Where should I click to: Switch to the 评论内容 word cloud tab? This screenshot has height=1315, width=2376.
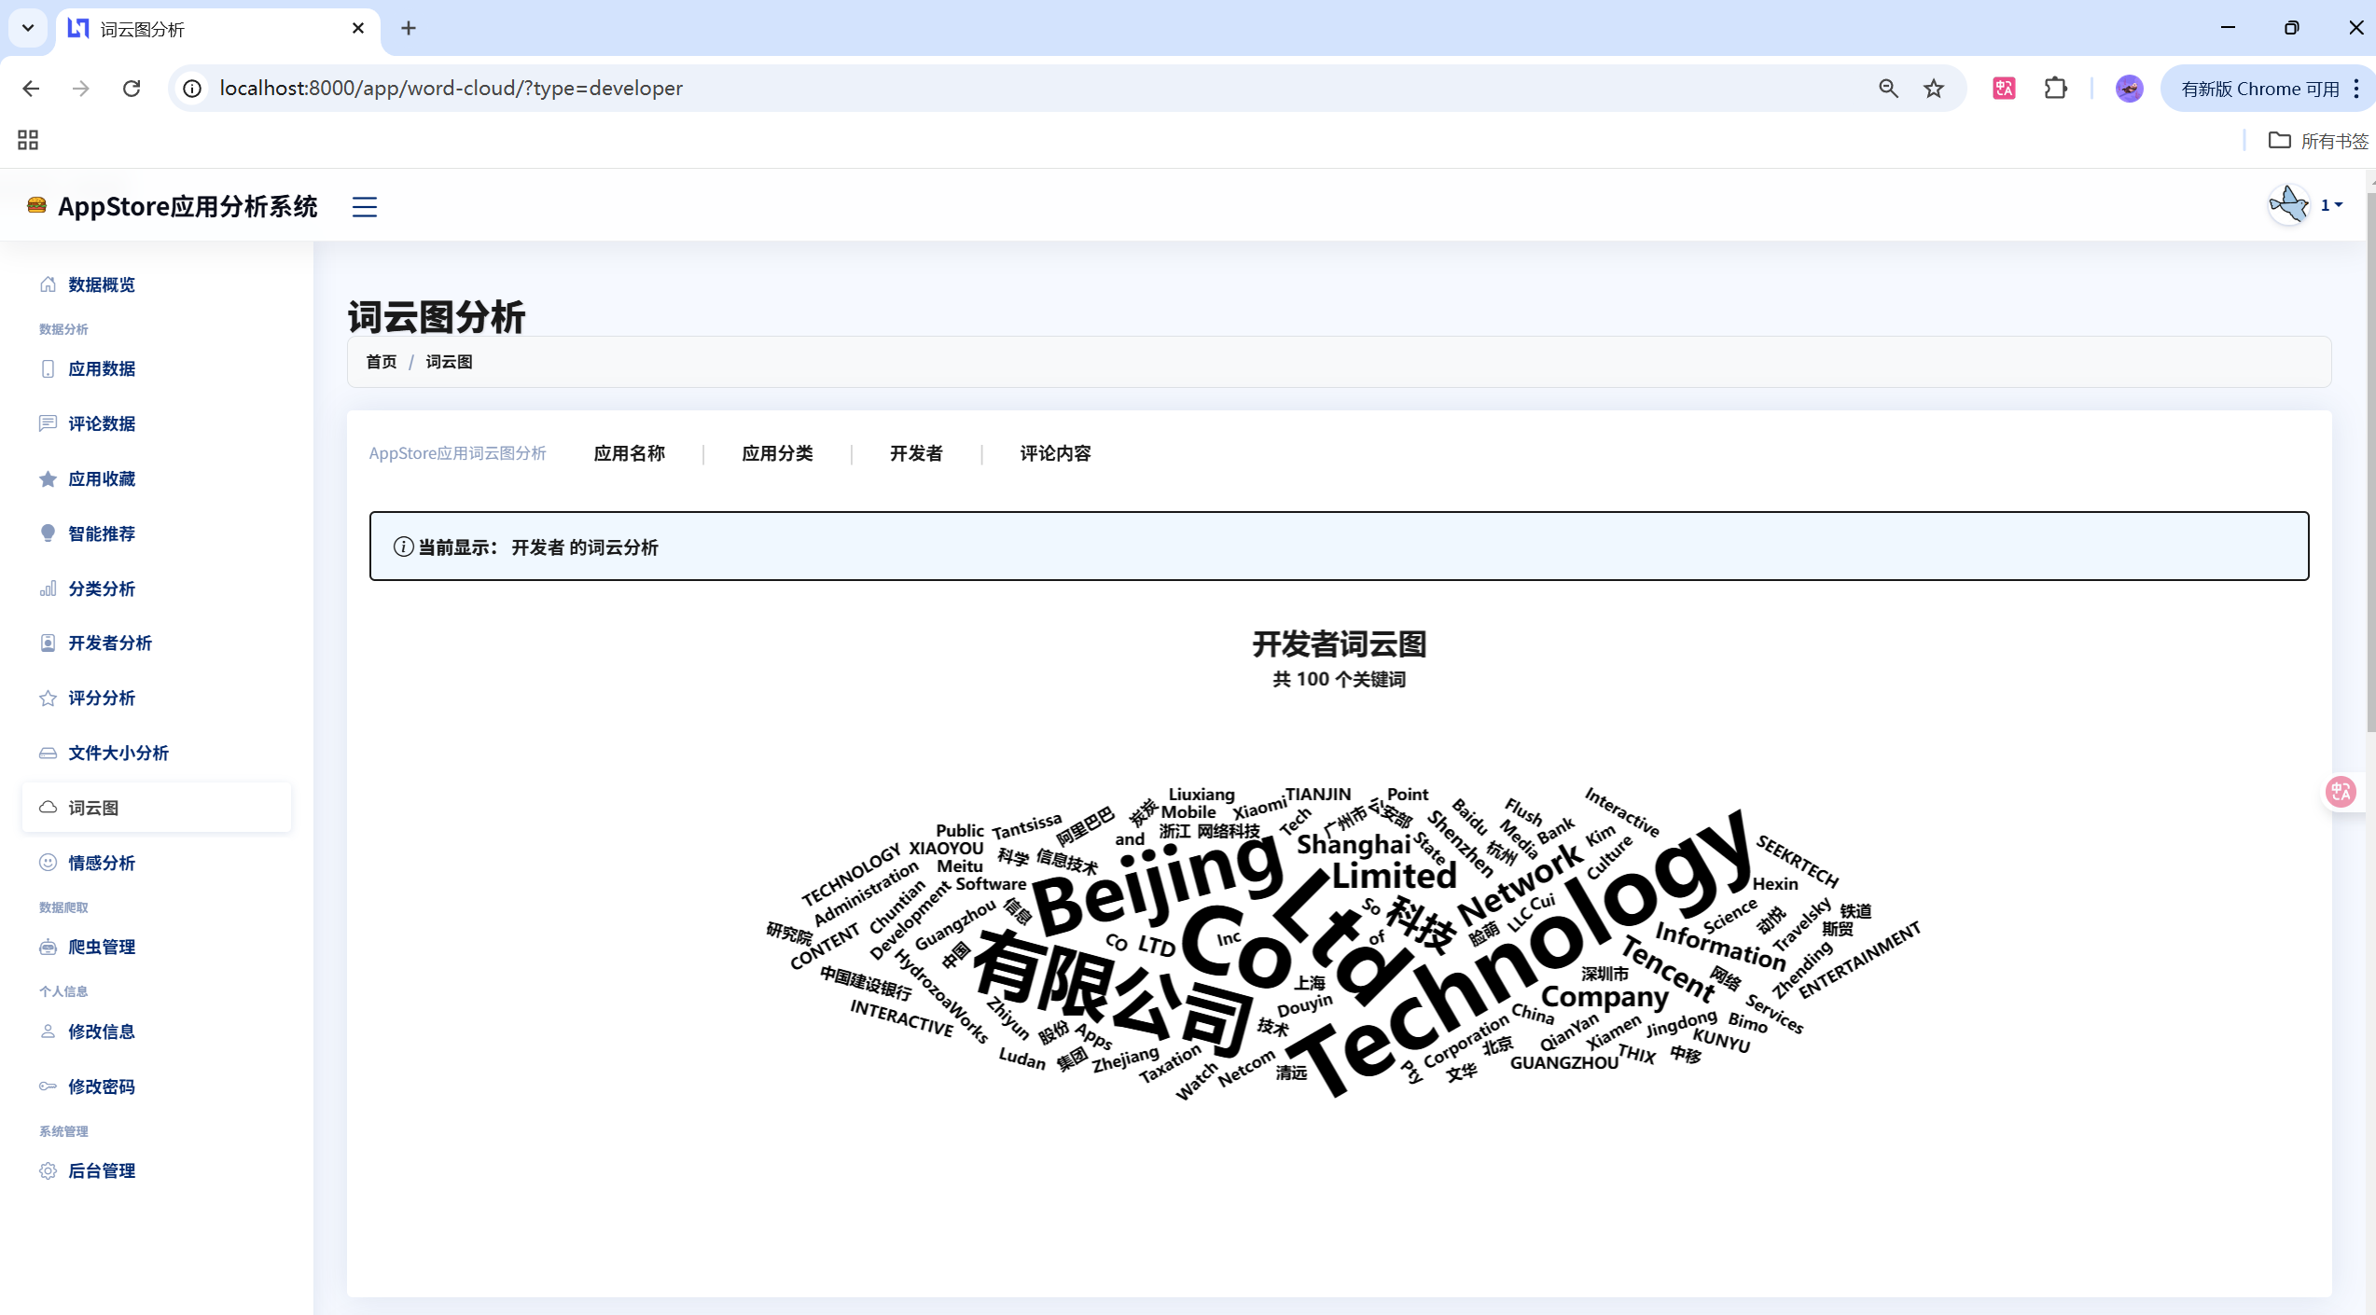[x=1055, y=453]
